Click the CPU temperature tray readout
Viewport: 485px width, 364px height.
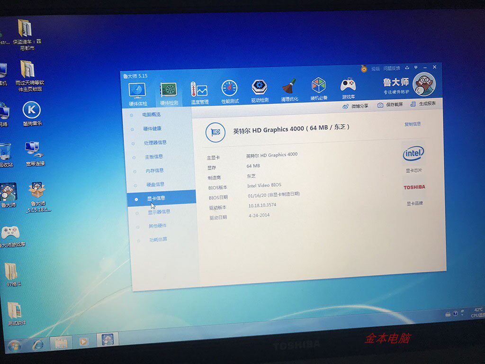477,312
